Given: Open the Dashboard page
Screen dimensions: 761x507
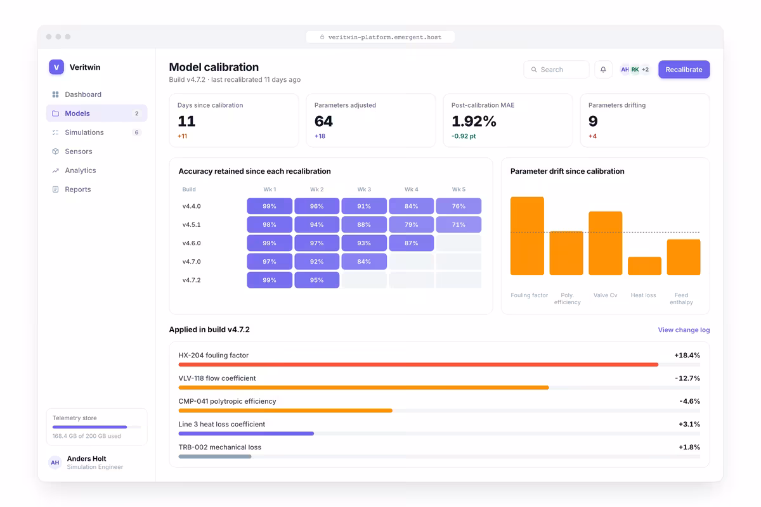Looking at the screenshot, I should point(96,94).
